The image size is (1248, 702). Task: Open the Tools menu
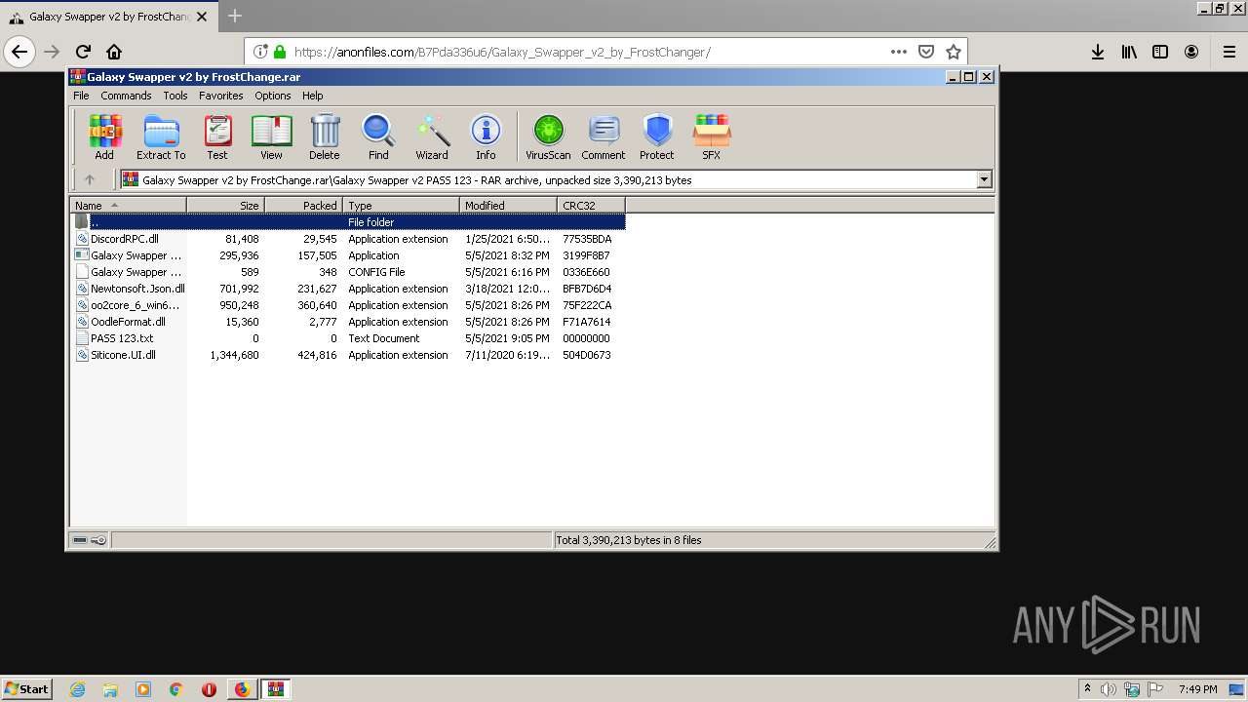pos(175,96)
